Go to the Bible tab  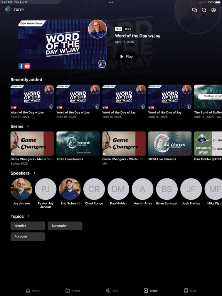pos(190,291)
